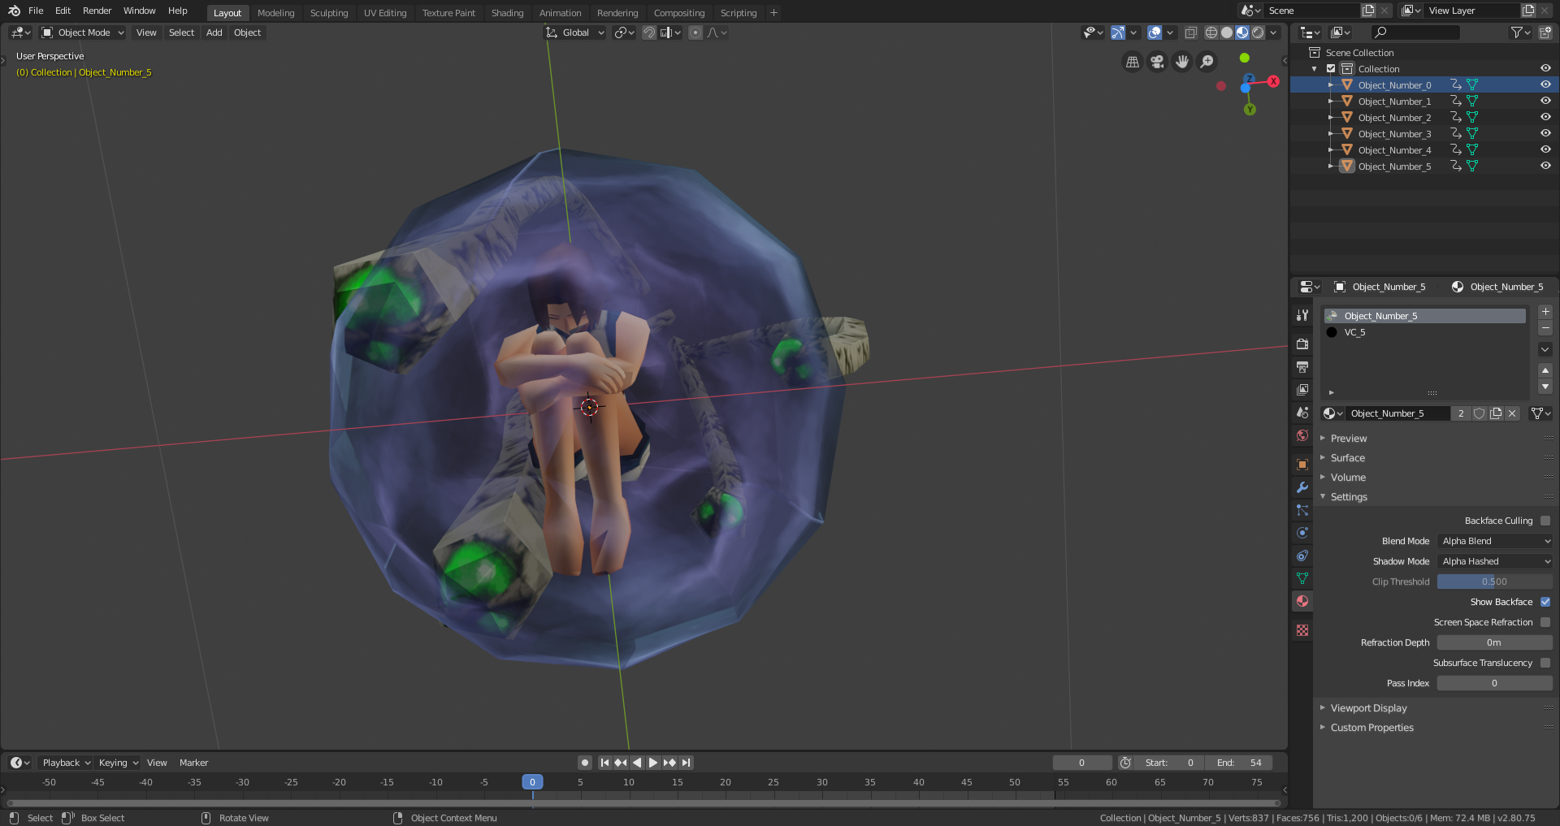1560x826 pixels.
Task: Open the Render properties tab
Action: pyautogui.click(x=1302, y=344)
